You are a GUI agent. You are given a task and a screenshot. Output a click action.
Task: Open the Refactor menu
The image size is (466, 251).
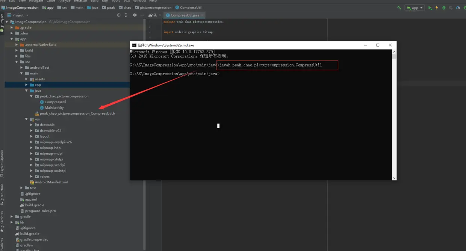point(80,1)
